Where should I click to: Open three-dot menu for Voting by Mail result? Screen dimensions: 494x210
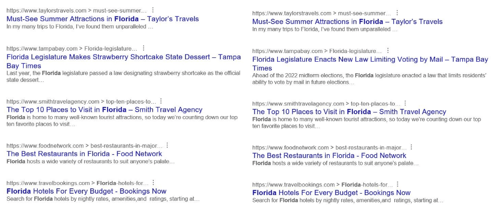tap(388, 51)
